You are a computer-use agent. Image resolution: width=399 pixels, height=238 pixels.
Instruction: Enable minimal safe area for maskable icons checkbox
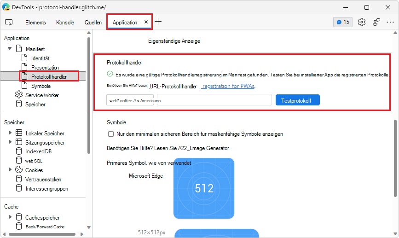(110, 134)
